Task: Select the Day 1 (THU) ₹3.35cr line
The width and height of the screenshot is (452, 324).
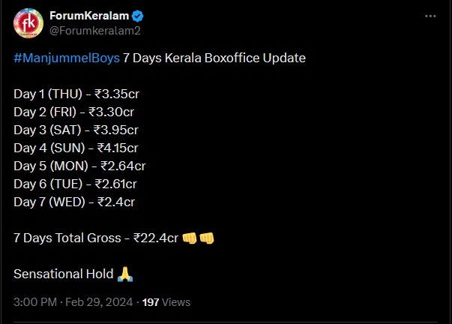Action: 76,94
